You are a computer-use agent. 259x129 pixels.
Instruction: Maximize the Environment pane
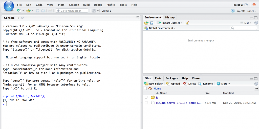click(x=256, y=18)
